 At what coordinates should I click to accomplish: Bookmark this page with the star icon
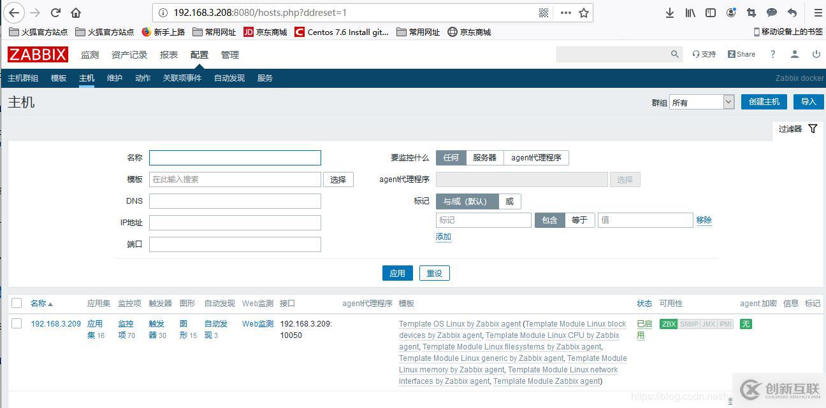tap(583, 13)
